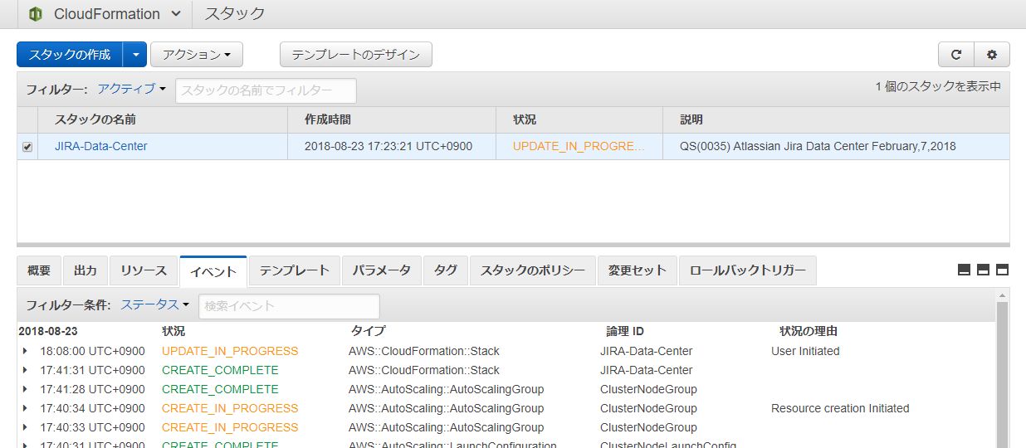Click the 状況の理由 column header
Viewport: 1026px width, 448px height.
pos(809,331)
